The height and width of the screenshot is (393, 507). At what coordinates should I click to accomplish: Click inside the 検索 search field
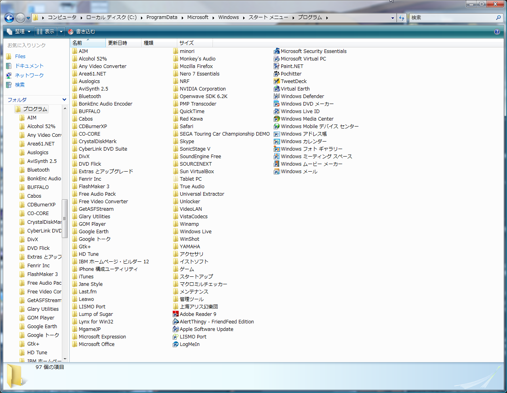[452, 18]
